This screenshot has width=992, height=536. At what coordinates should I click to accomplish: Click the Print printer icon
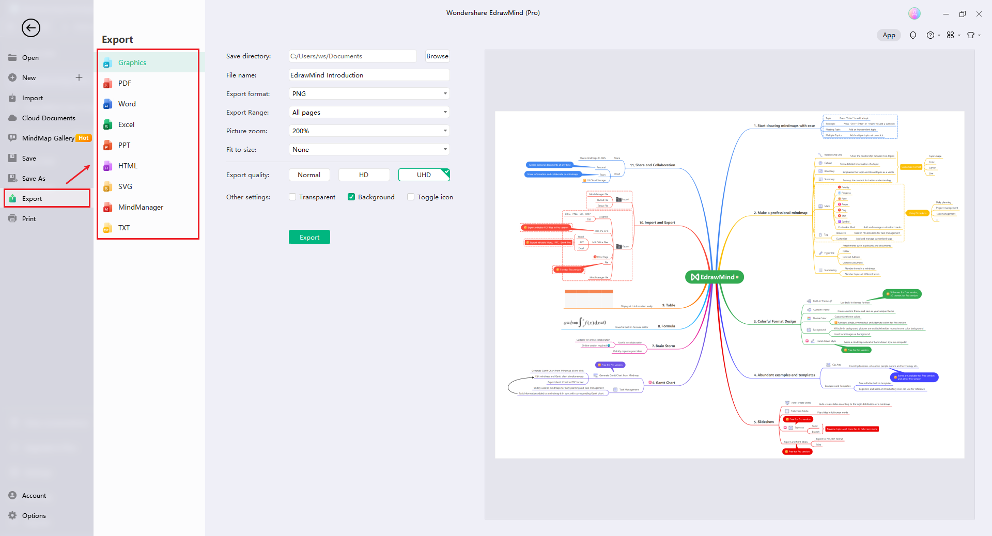point(12,218)
